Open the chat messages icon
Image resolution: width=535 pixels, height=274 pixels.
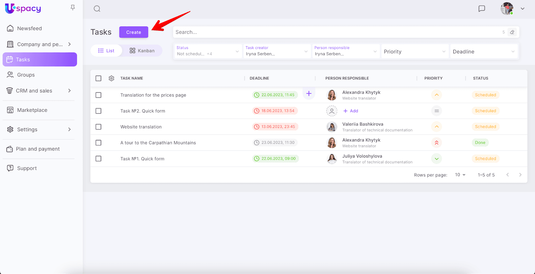point(481,9)
